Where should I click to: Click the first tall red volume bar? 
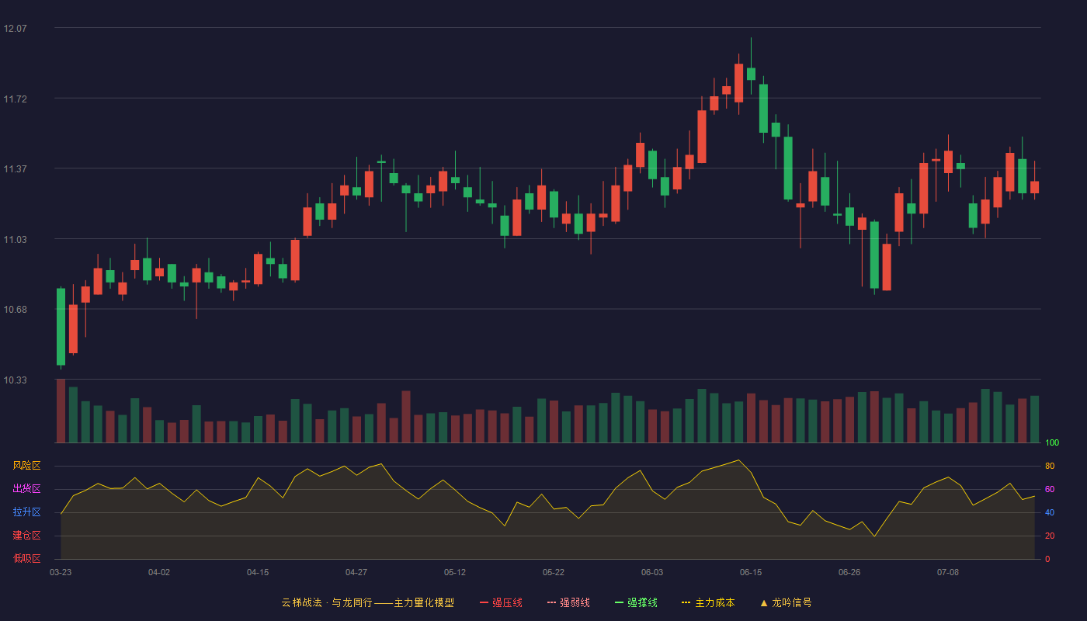click(x=61, y=411)
